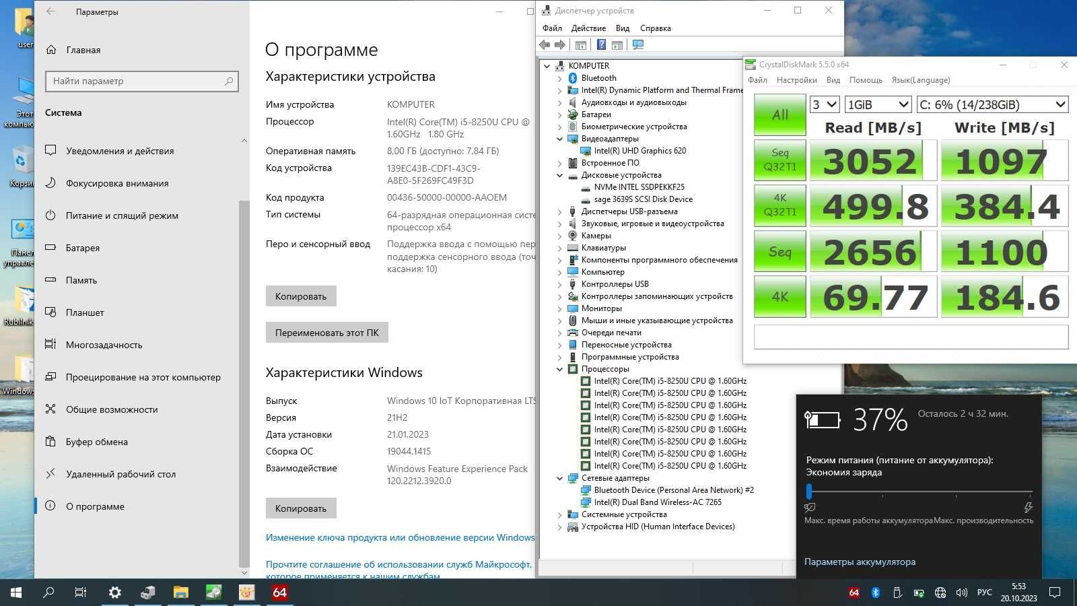This screenshot has height=606, width=1077.
Task: Open Параметры аккумулятора link
Action: 860,562
